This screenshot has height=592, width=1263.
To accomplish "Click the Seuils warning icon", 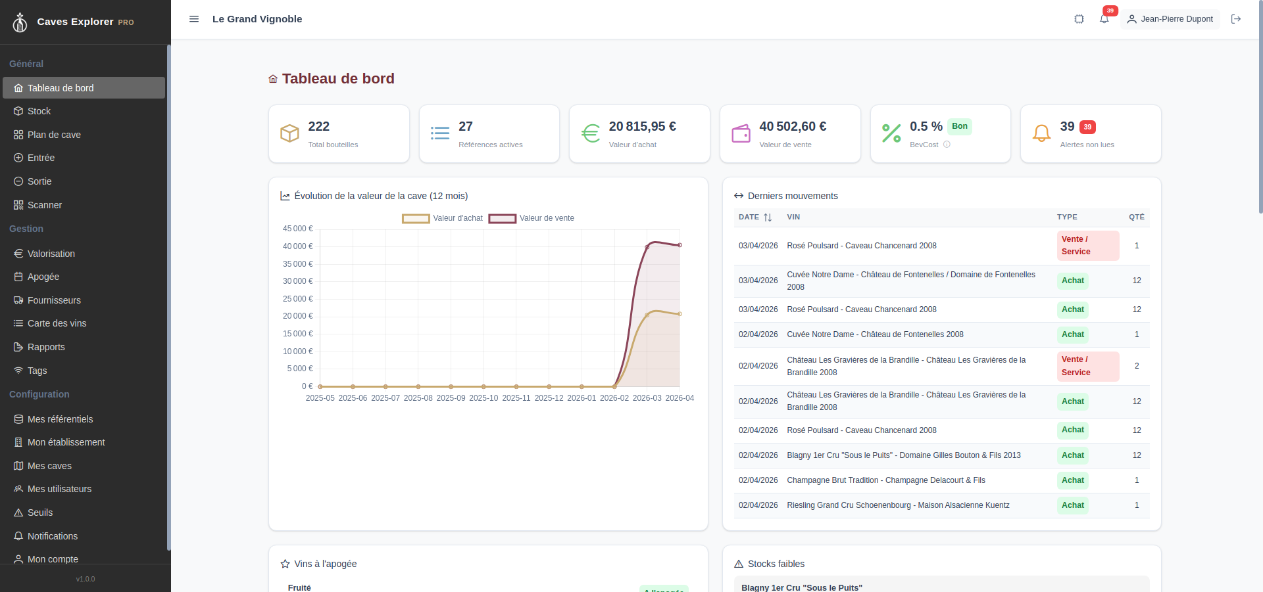I will pyautogui.click(x=18, y=512).
